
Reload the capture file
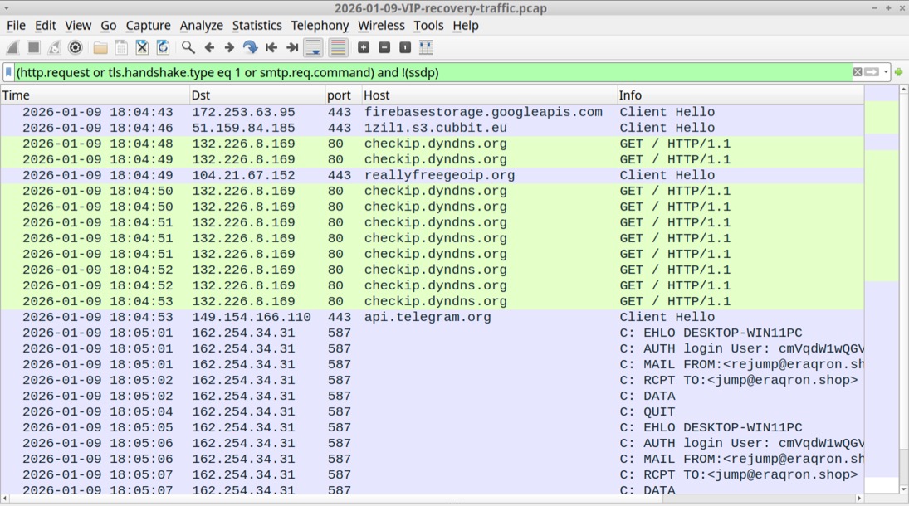[x=163, y=48]
